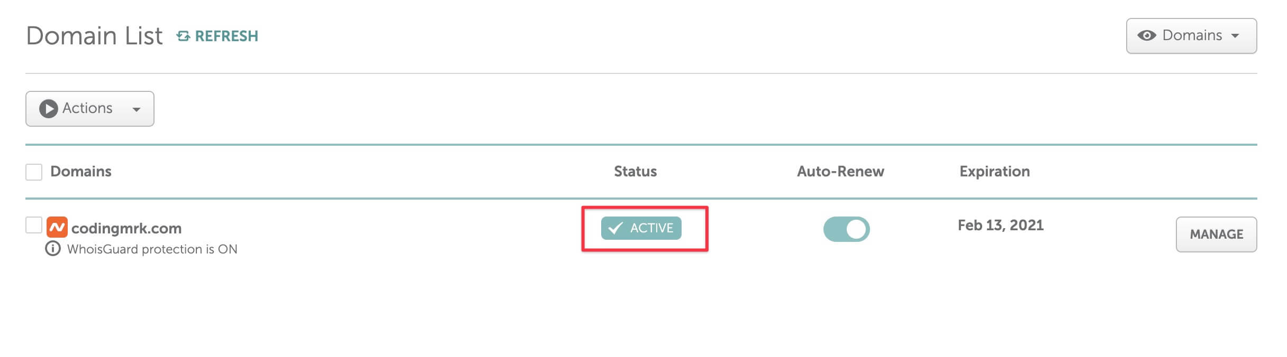The height and width of the screenshot is (357, 1287).
Task: Tick the codingmrk.com row checkbox
Action: tap(34, 225)
